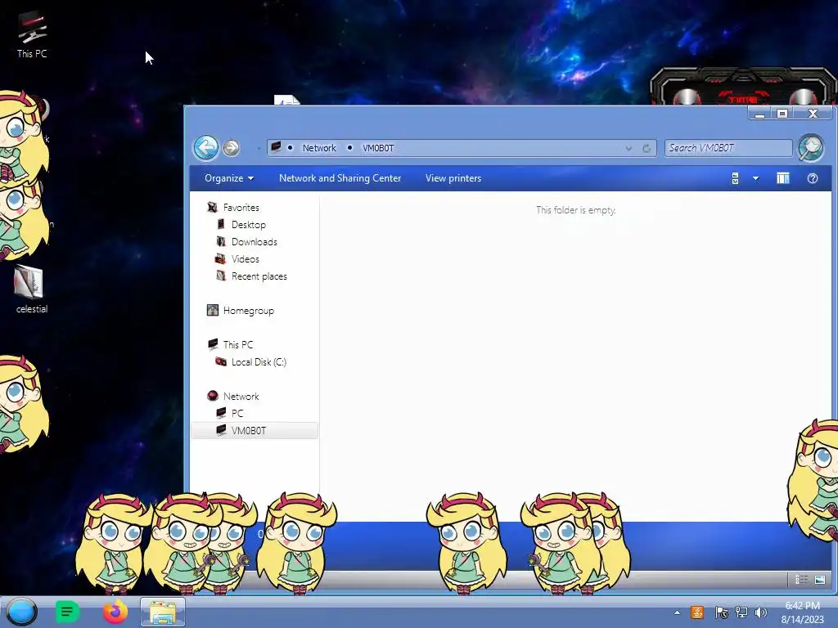Viewport: 838px width, 628px height.
Task: Switch to large icons view in status bar
Action: [820, 580]
